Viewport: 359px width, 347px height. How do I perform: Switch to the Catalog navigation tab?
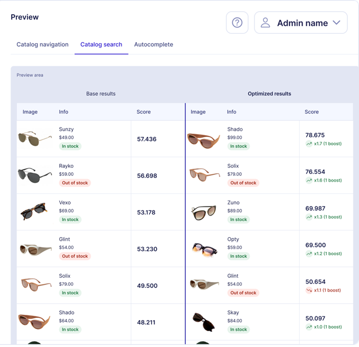(43, 44)
